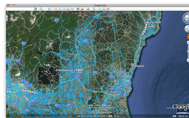
Task: Click the latitude longitude readout in status bar
Action: (x=93, y=116)
